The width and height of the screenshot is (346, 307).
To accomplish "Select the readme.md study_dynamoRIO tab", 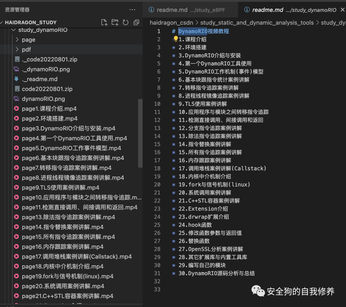I will click(x=292, y=10).
